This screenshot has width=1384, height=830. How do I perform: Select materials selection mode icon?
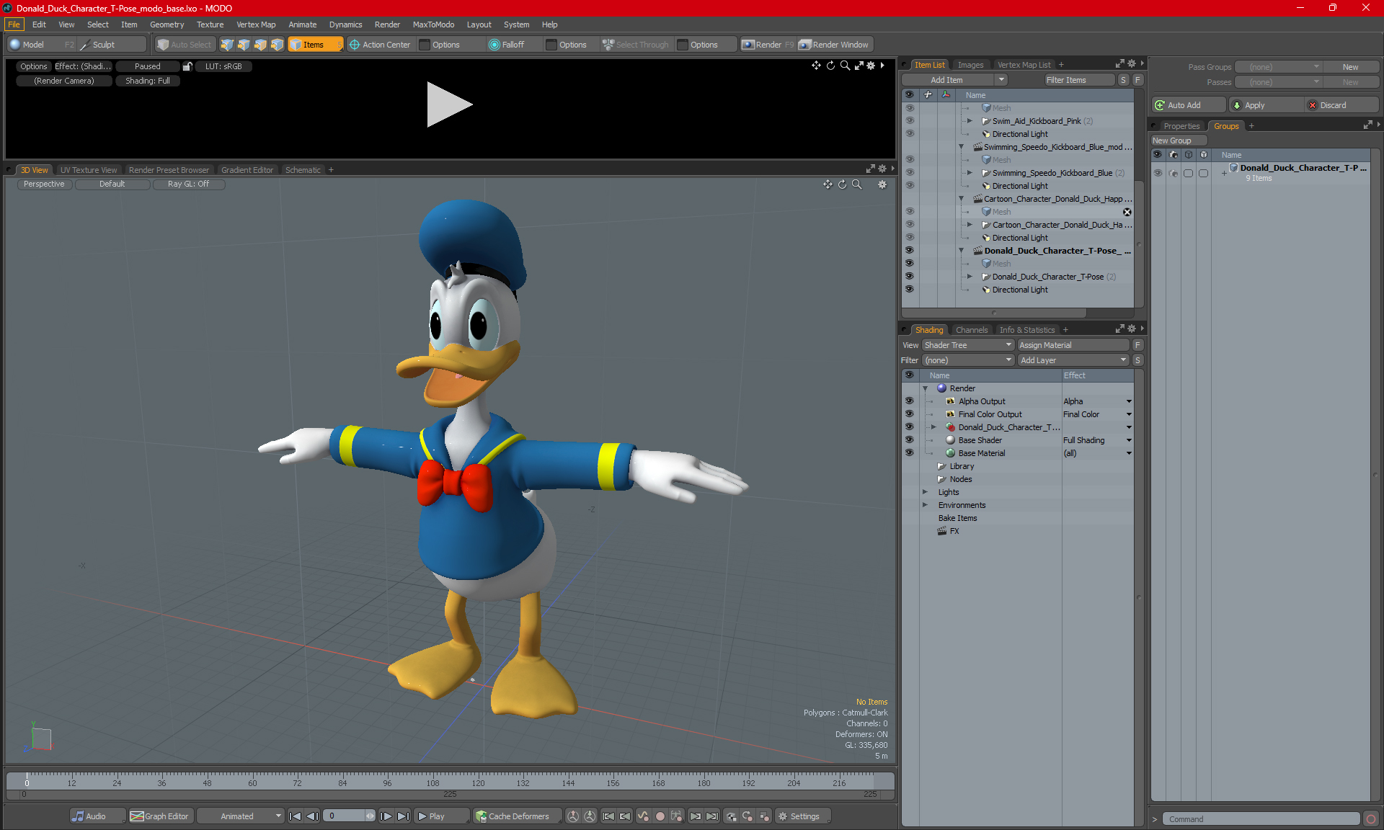pos(277,45)
